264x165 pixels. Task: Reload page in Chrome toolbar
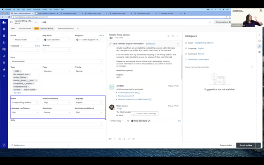(9, 17)
